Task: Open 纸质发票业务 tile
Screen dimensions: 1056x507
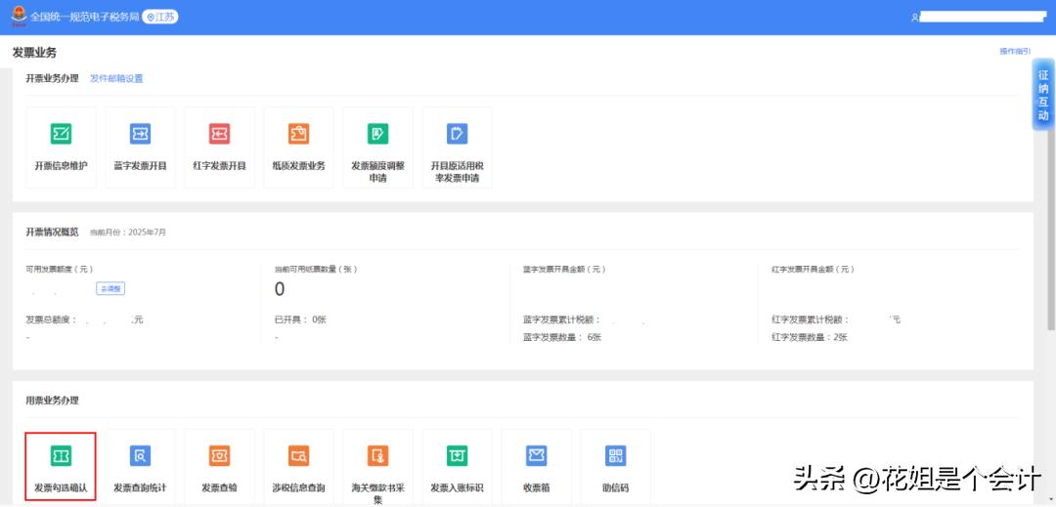Action: click(x=298, y=148)
